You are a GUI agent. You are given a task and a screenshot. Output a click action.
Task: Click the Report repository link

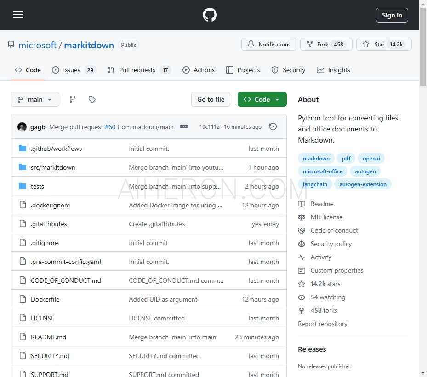[322, 324]
